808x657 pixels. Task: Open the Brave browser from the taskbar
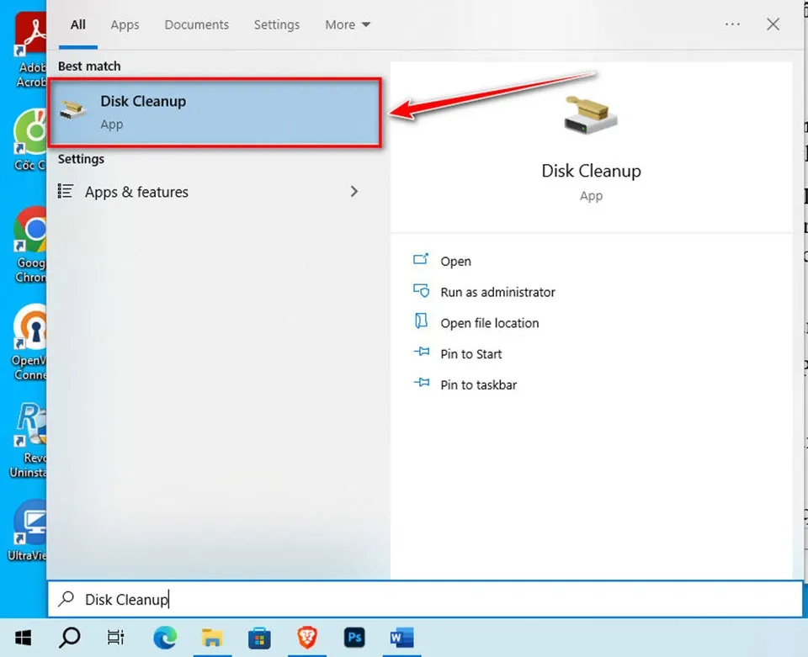307,638
